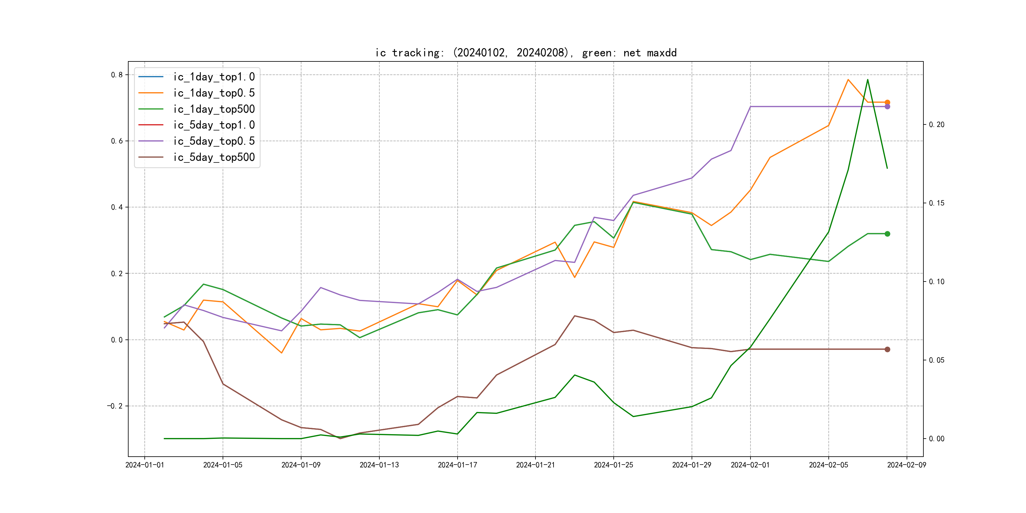
Task: Click the 0.20 right y-axis label
Action: pyautogui.click(x=936, y=125)
